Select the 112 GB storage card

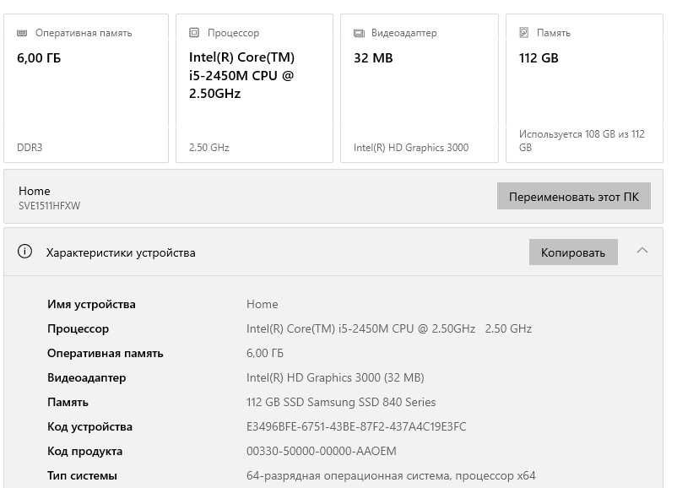coord(583,88)
